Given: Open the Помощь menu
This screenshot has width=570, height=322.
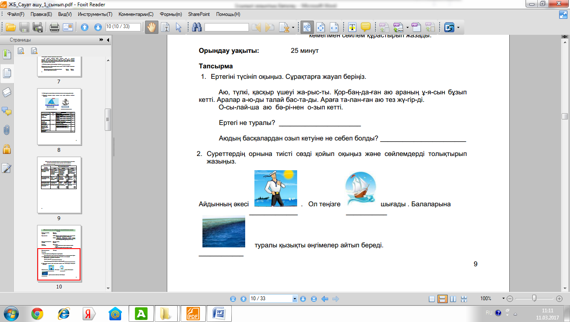Looking at the screenshot, I should coord(228,14).
